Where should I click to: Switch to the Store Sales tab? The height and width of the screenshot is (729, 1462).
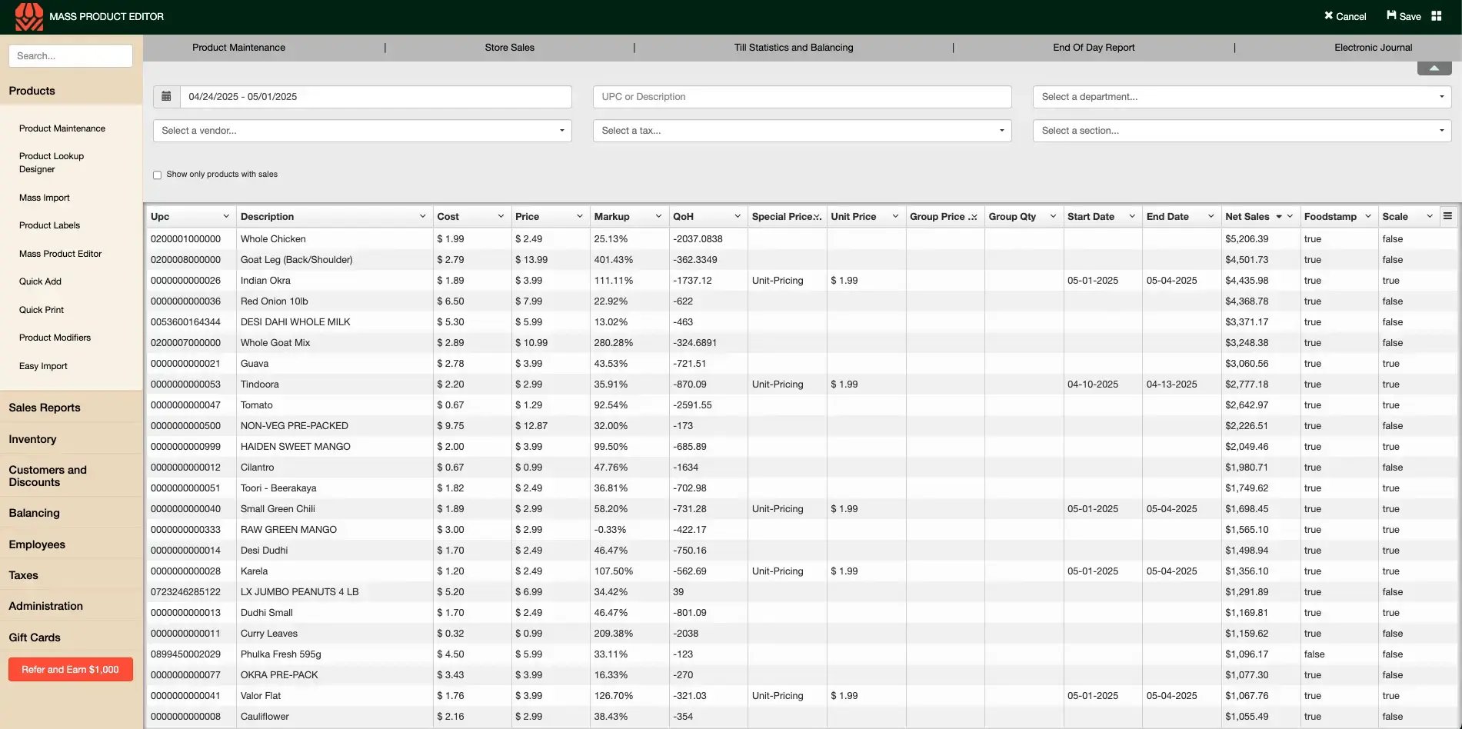click(509, 47)
